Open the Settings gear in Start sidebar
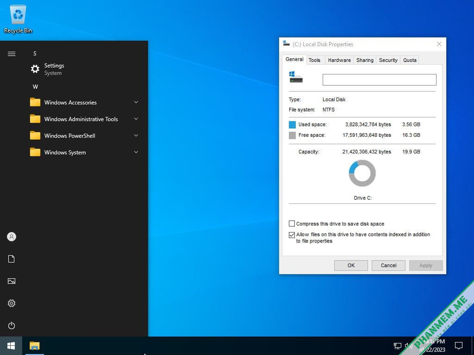Screen dimensions: 474x355 point(12,303)
